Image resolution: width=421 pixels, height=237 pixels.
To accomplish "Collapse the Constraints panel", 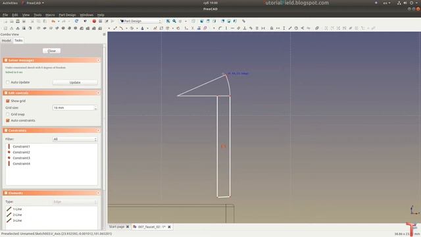I will pyautogui.click(x=98, y=130).
